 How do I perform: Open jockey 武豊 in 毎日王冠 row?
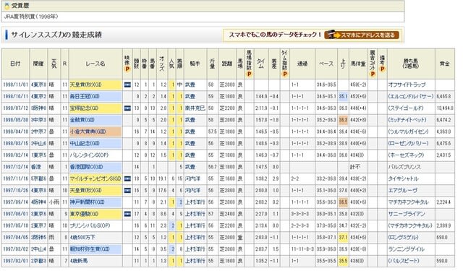pos(190,96)
